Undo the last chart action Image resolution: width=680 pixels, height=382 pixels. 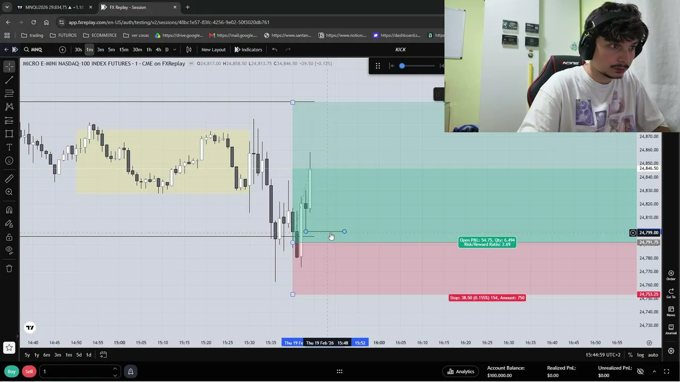pos(275,49)
